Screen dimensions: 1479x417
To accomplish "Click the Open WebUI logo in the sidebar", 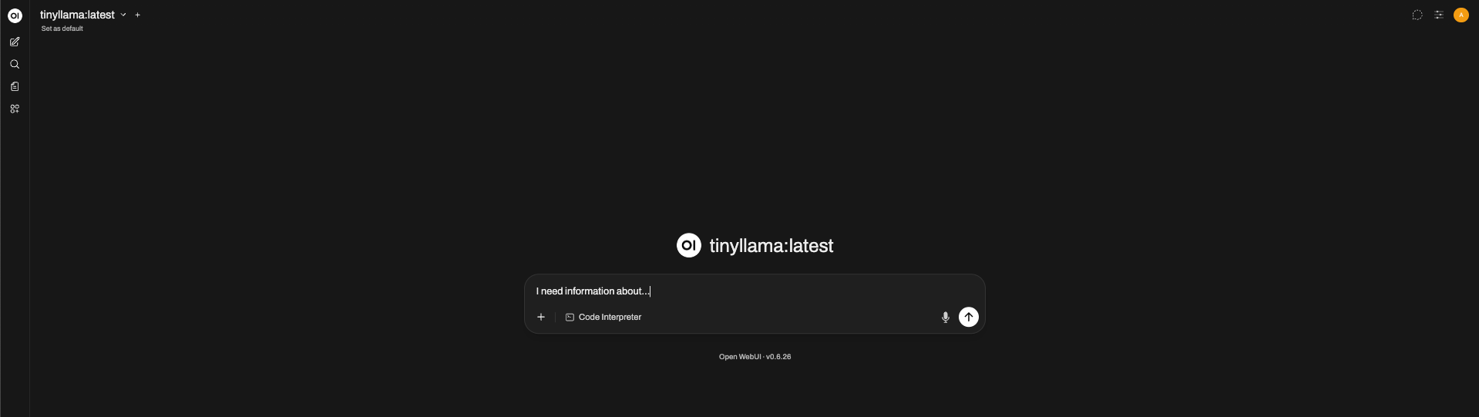I will click(x=15, y=15).
